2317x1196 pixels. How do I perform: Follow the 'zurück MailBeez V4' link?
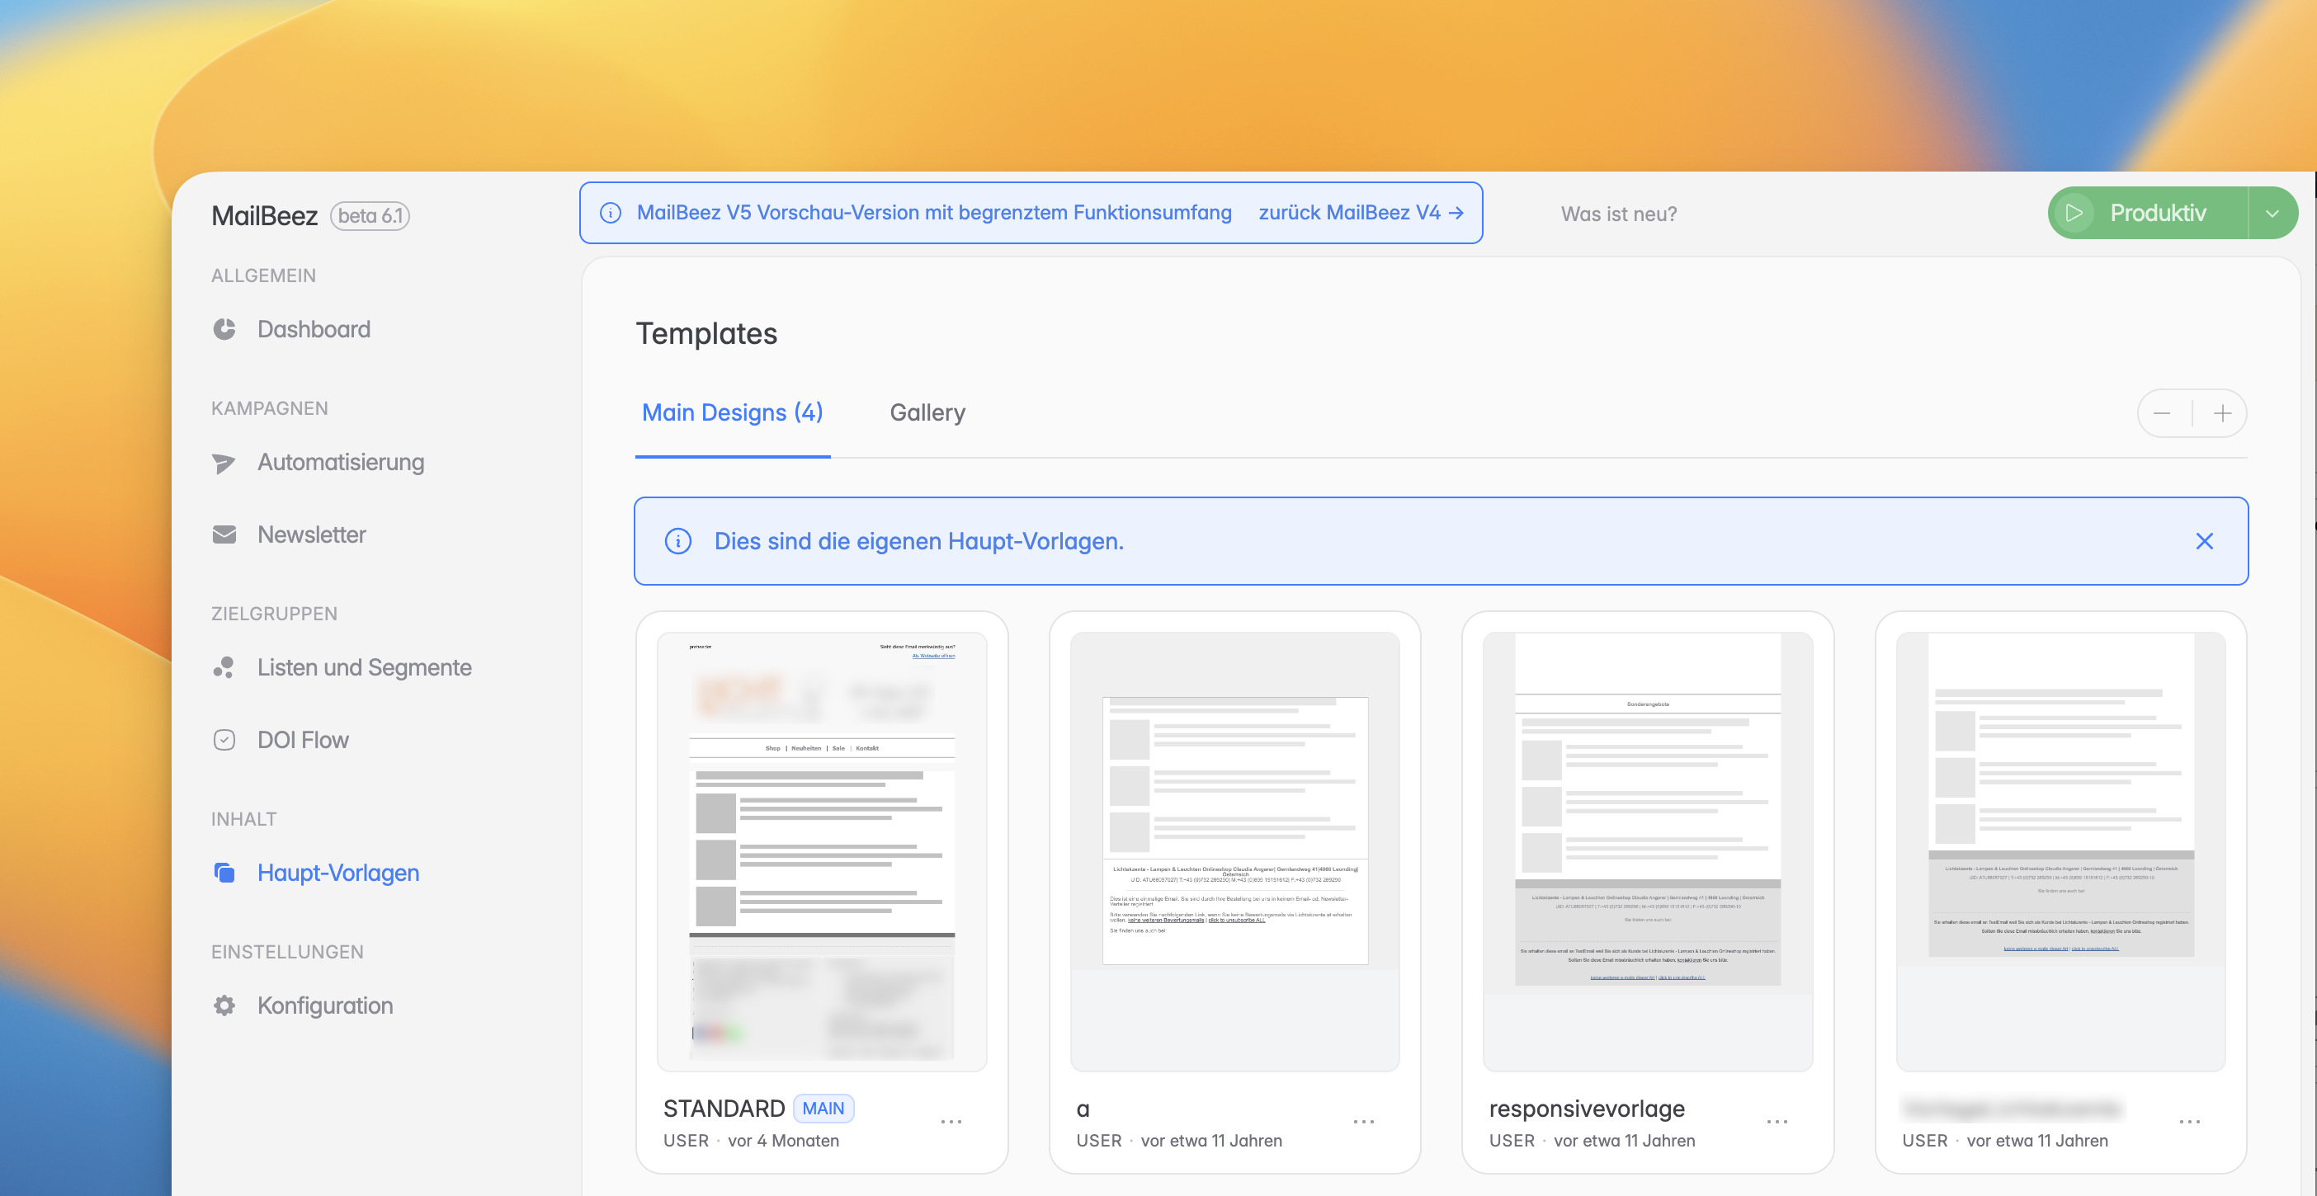click(1360, 213)
